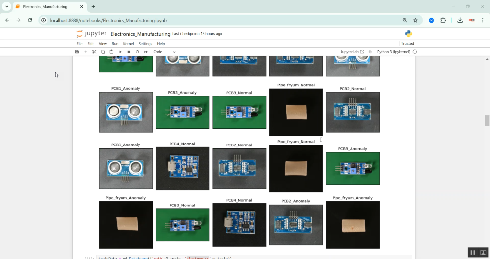Run the selected cell with play icon

point(120,52)
